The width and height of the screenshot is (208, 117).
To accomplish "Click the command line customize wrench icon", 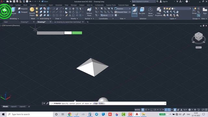I will [47, 103].
